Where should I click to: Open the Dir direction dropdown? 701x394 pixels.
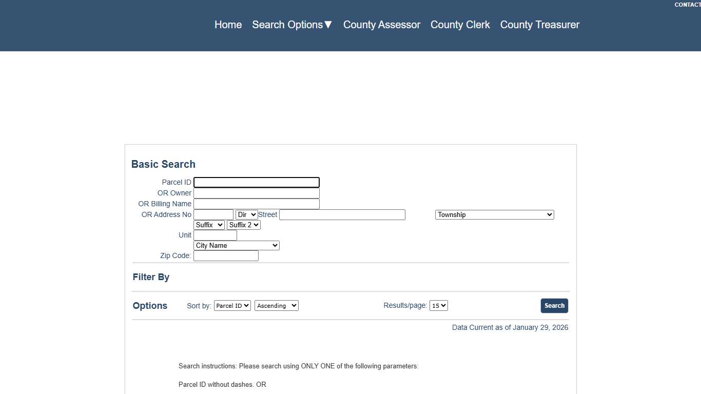(246, 214)
